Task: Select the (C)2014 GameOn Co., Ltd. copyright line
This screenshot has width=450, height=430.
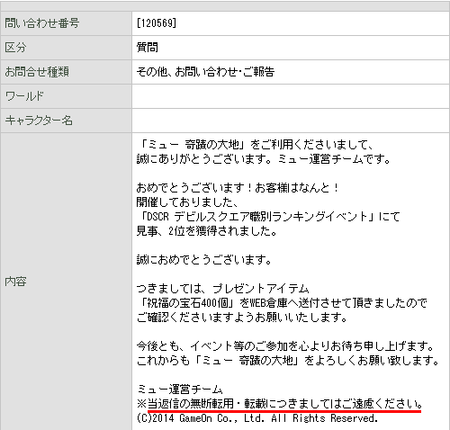Action: 257,418
